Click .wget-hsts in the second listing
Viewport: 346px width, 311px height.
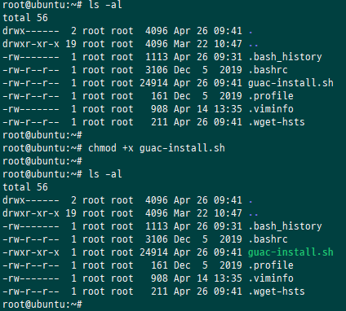click(277, 291)
